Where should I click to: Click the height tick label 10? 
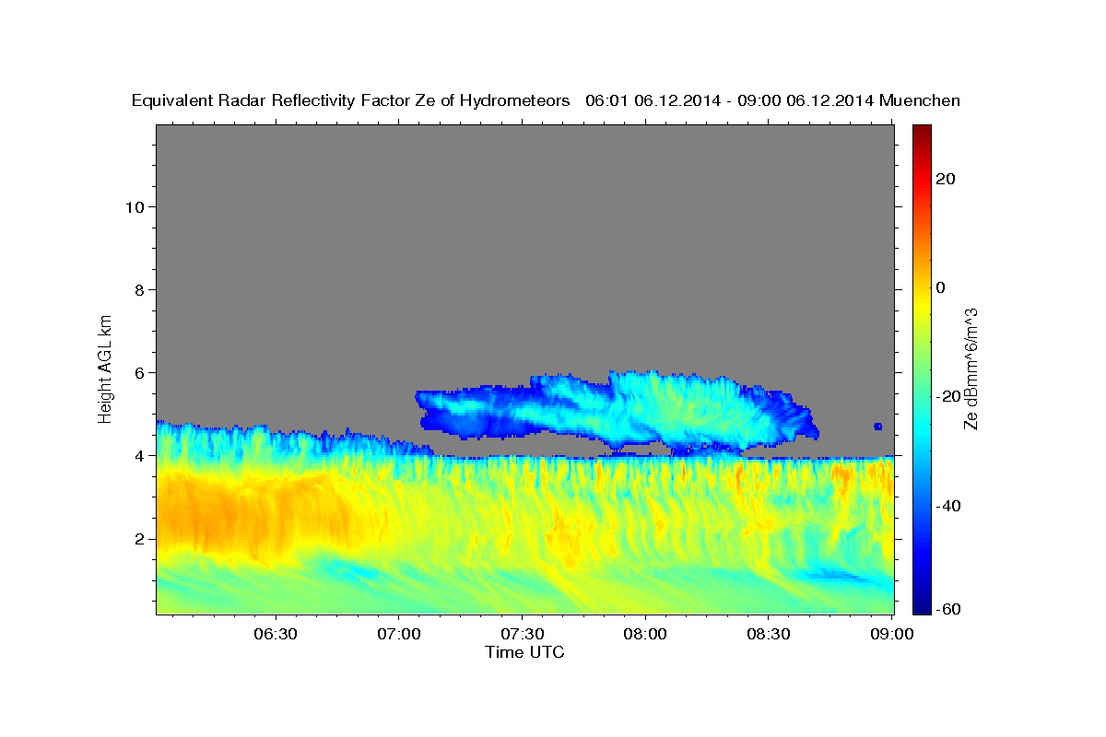point(135,206)
